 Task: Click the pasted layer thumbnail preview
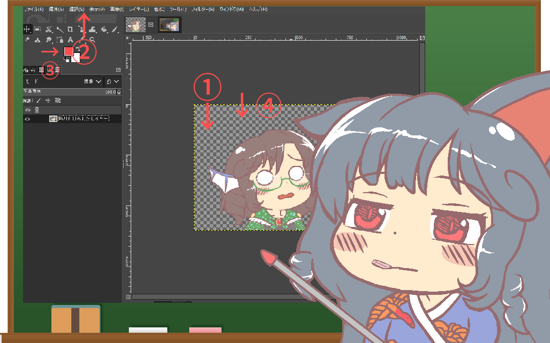click(53, 119)
